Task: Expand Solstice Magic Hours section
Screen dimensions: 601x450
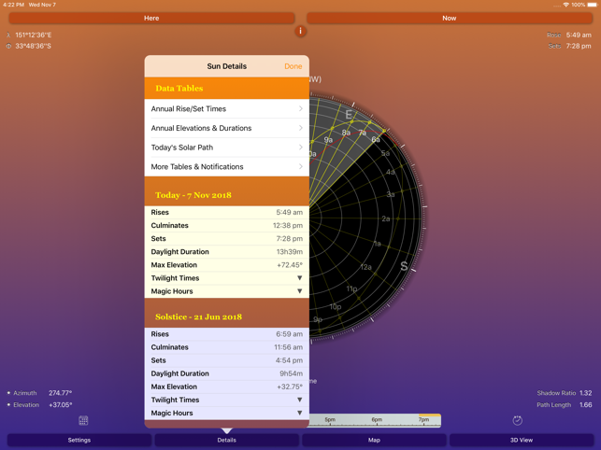Action: 299,413
